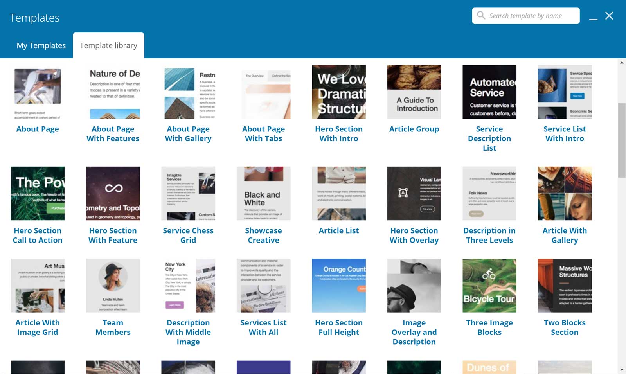Open the Hero Section With Intro thumbnail
Screen dimensions: 626x374
pos(339,92)
